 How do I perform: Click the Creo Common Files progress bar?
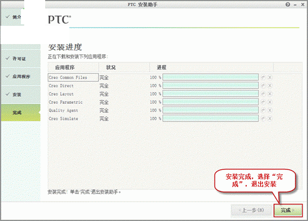pos(210,77)
